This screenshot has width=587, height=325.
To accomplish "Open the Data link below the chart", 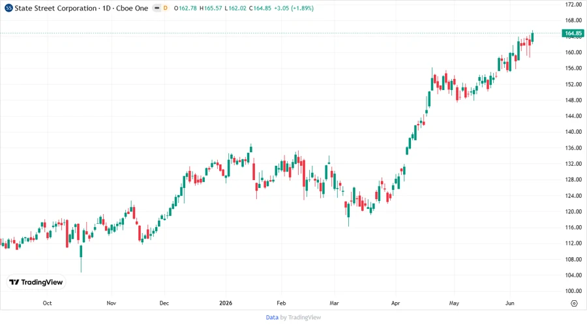I will pyautogui.click(x=272, y=317).
